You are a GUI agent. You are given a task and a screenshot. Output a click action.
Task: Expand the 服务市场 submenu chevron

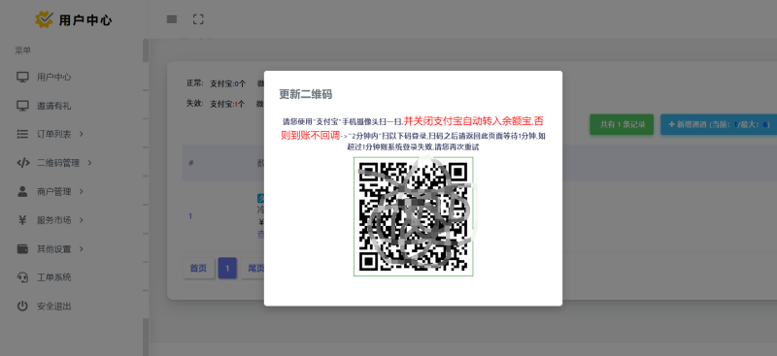tap(82, 220)
